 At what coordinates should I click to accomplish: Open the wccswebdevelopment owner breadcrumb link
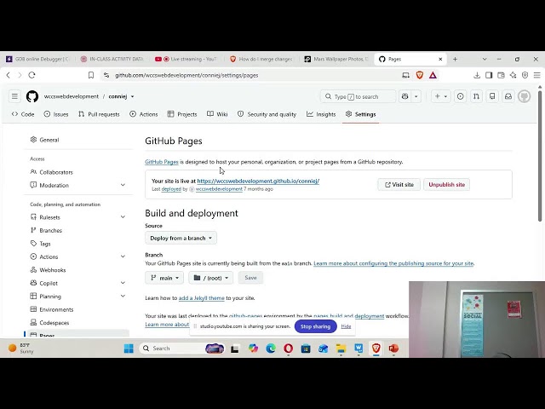[72, 96]
